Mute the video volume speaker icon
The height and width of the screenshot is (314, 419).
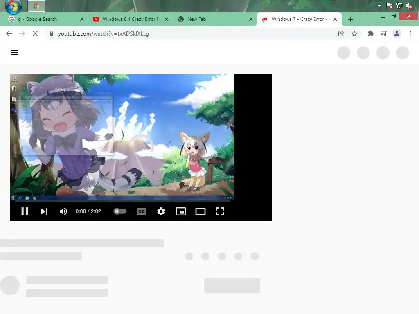pyautogui.click(x=63, y=211)
